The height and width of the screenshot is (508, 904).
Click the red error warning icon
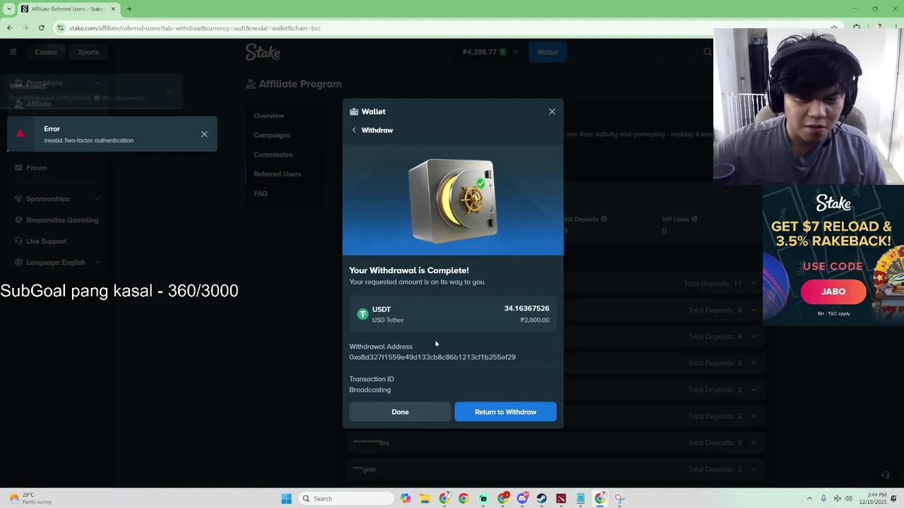coord(20,134)
